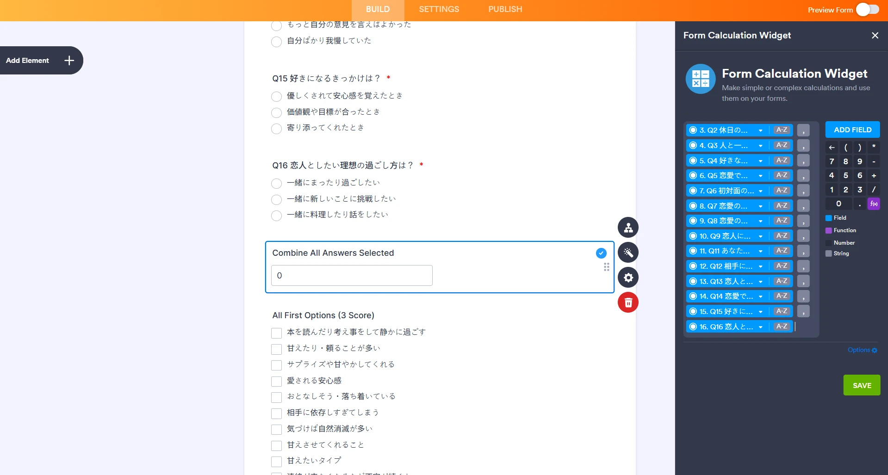Check the box for 愛される安心感
This screenshot has width=888, height=475.
(x=276, y=381)
